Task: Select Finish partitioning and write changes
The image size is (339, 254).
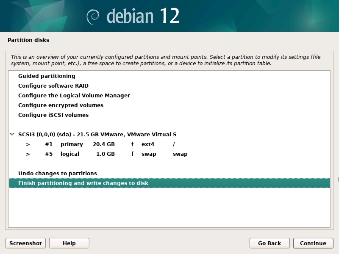Action: (83, 183)
